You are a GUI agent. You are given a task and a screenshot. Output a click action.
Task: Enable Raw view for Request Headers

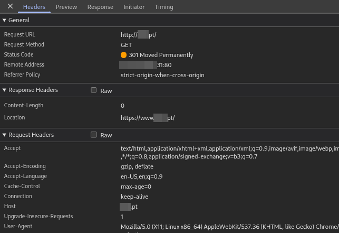click(x=94, y=135)
